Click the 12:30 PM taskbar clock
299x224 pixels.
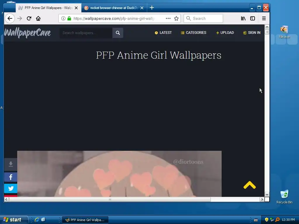(x=288, y=220)
